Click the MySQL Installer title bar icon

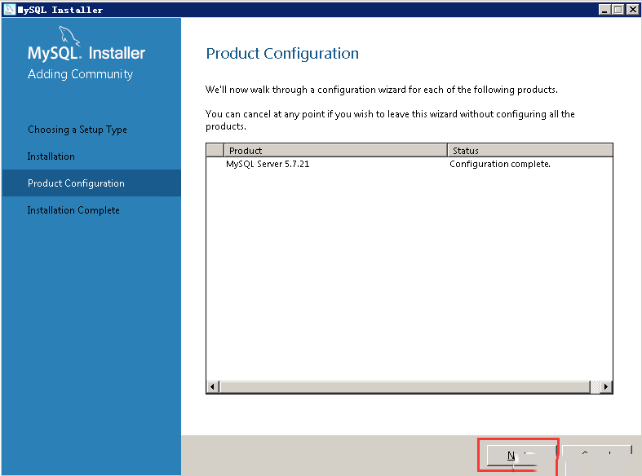pos(9,10)
